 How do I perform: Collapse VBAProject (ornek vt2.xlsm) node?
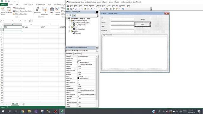pyautogui.click(x=67, y=18)
